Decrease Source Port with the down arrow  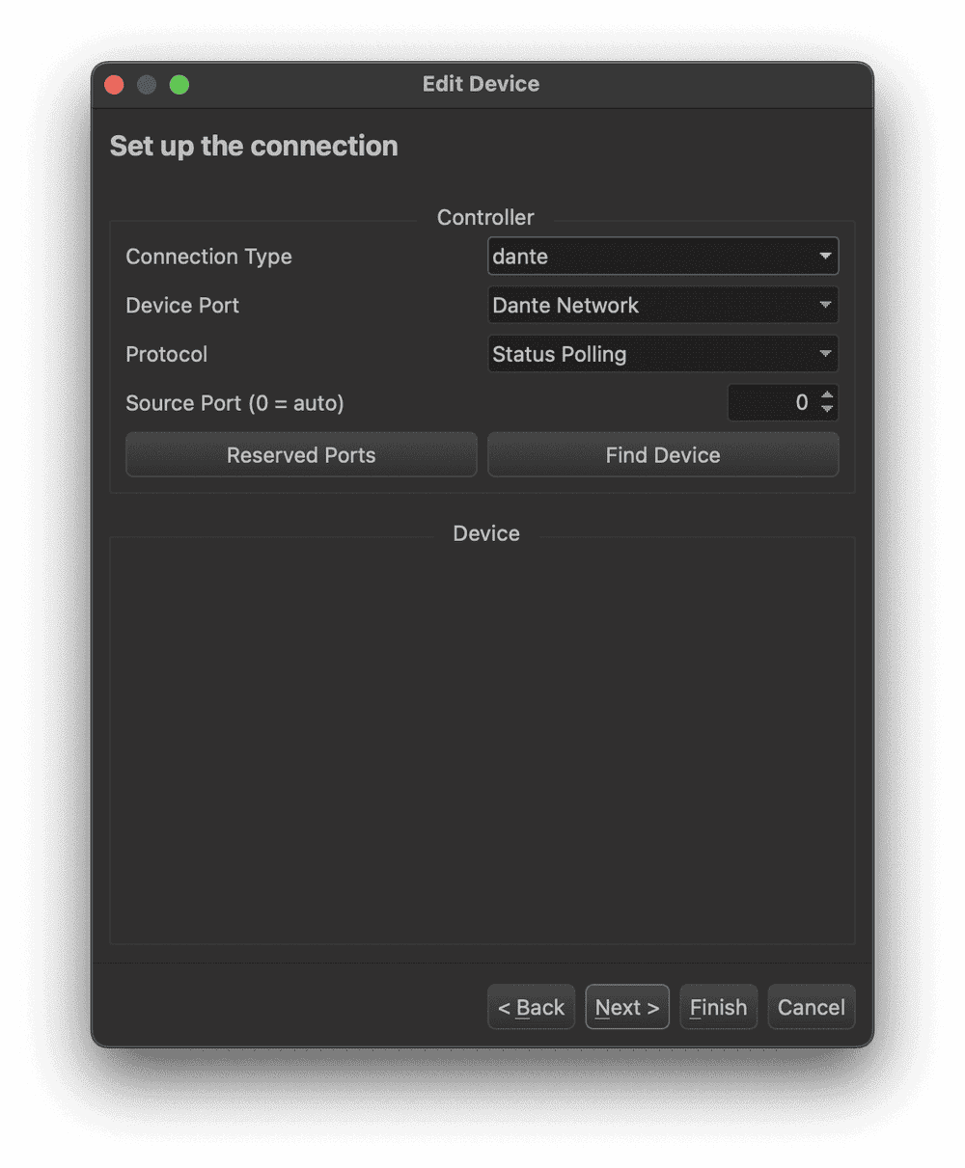827,410
